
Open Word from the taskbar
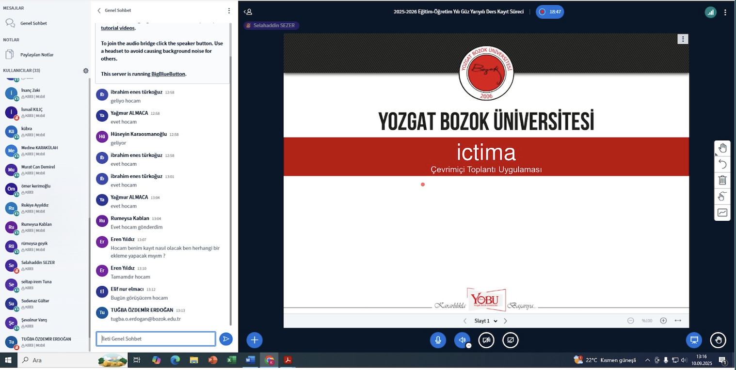(x=250, y=360)
